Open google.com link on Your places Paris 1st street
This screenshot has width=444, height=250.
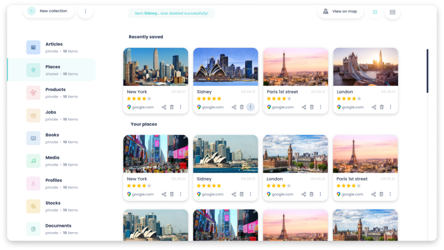350,194
